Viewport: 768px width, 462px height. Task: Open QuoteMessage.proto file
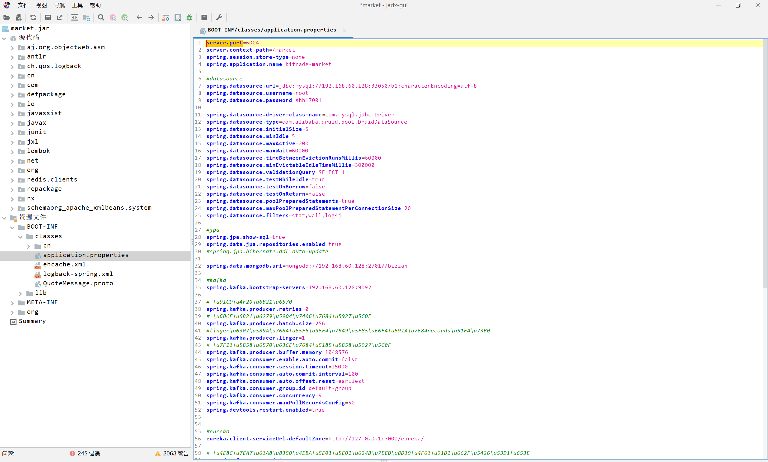pyautogui.click(x=78, y=283)
